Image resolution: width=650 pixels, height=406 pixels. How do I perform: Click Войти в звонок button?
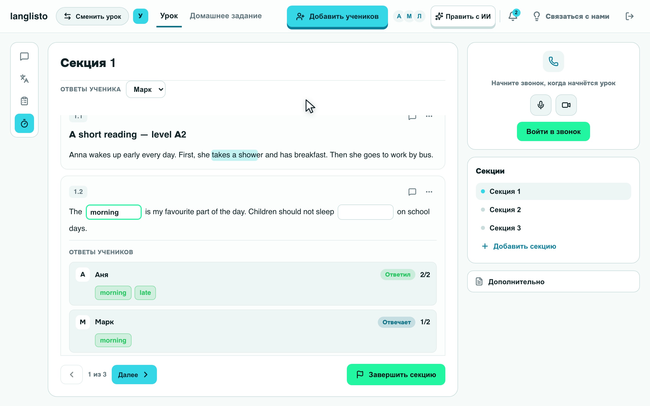click(x=553, y=132)
